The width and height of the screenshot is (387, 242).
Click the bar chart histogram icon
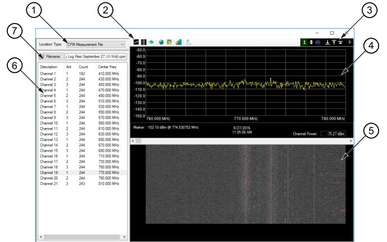click(179, 42)
